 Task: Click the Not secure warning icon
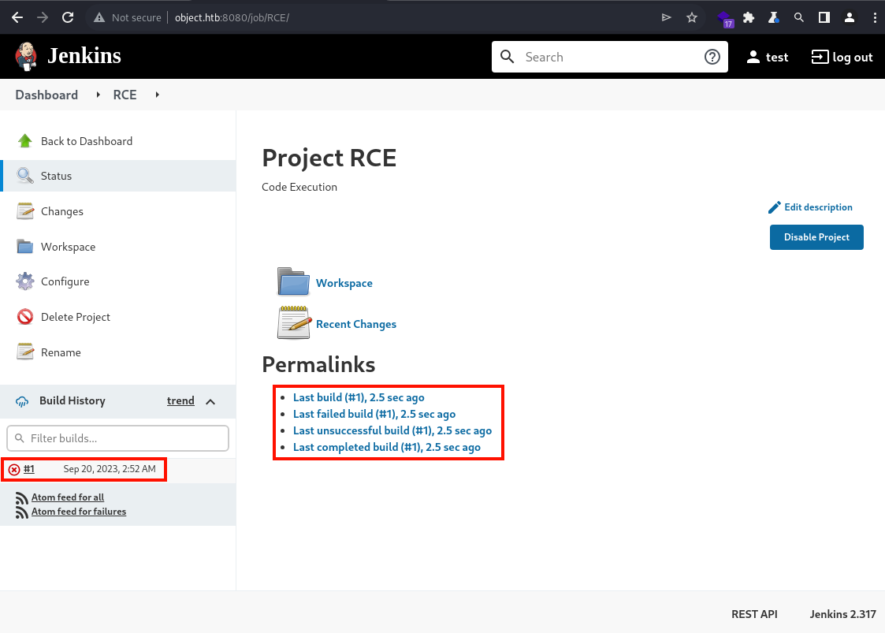(x=99, y=17)
